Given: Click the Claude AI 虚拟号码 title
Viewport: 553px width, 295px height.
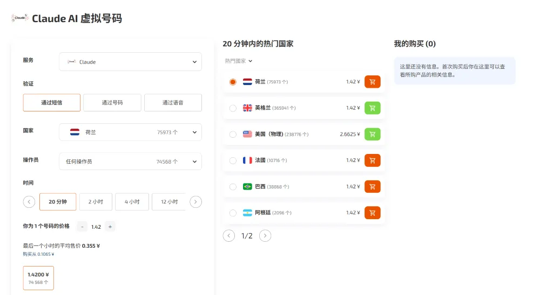Looking at the screenshot, I should coord(77,18).
